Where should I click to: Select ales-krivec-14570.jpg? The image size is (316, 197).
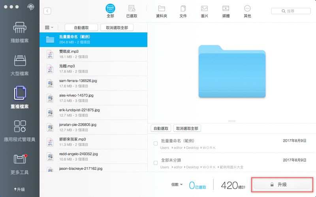pyautogui.click(x=93, y=98)
